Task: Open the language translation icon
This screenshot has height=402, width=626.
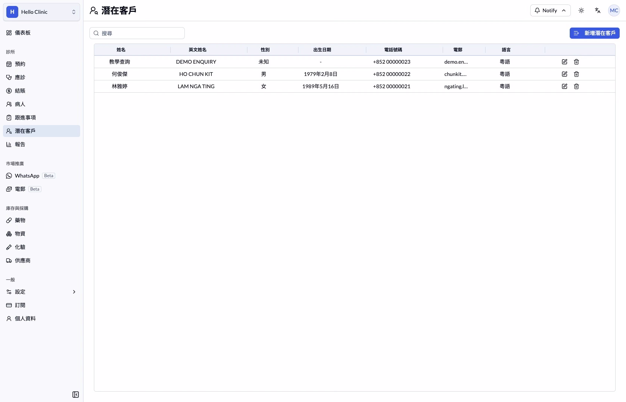Action: coord(598,10)
